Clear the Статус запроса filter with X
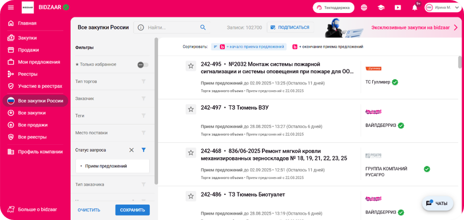Screen dimensions: 464x220 click(131, 150)
